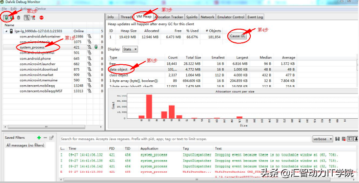Click the device list horizontal scrollbar
This screenshot has width=359, height=183.
click(x=46, y=127)
